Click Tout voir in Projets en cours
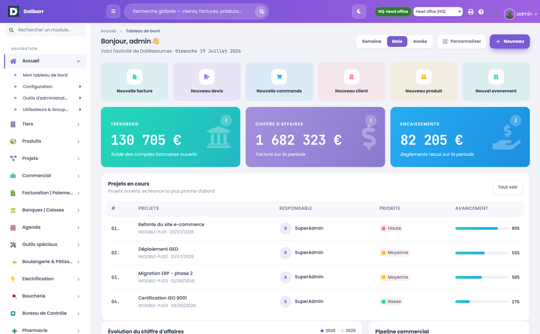 (507, 187)
